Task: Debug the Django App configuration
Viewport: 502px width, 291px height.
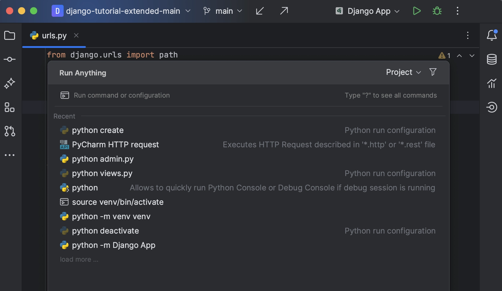Action: click(437, 11)
